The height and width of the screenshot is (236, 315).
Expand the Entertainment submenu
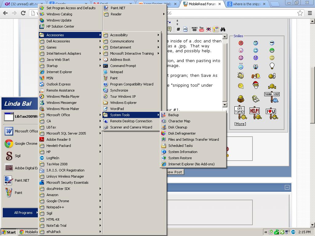point(131,47)
